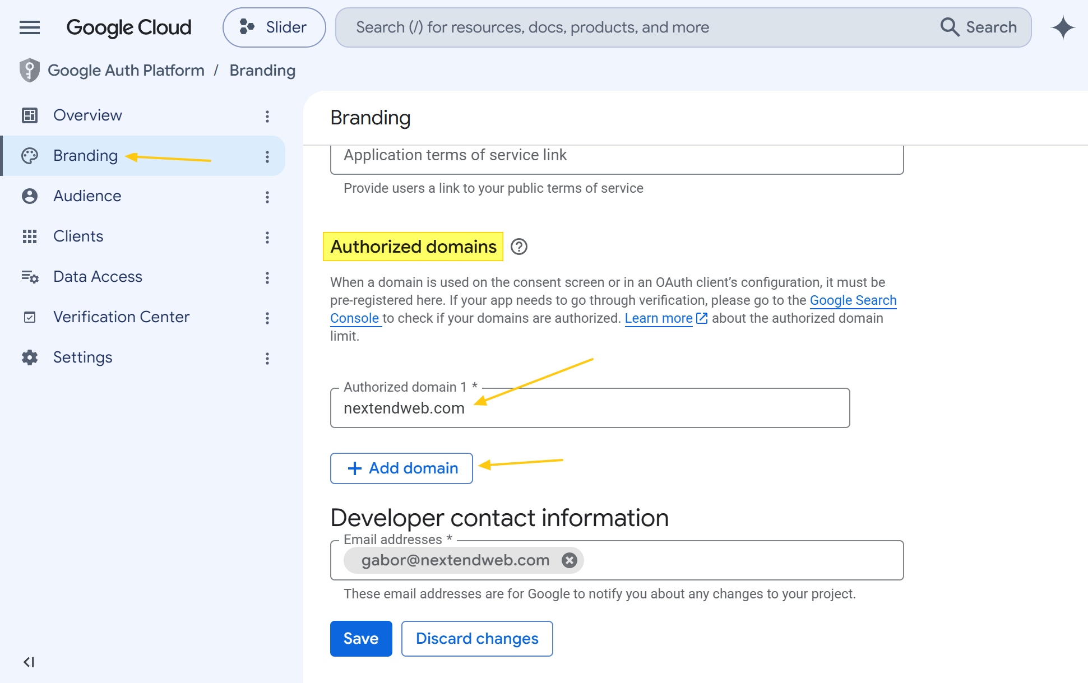Click the Authorized domains heading
This screenshot has width=1088, height=683.
point(413,247)
